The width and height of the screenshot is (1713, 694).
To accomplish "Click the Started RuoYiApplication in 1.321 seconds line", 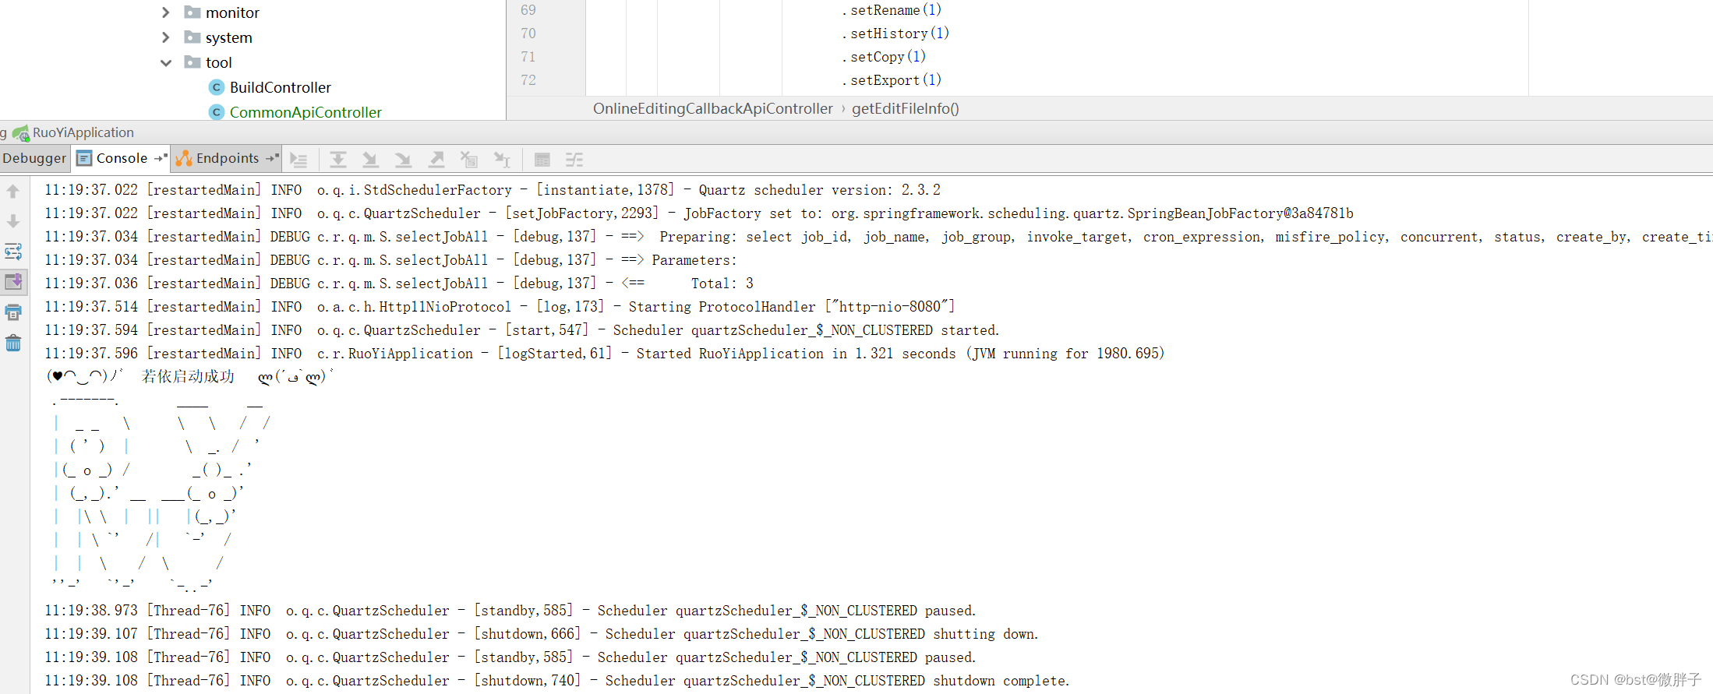I will [605, 354].
